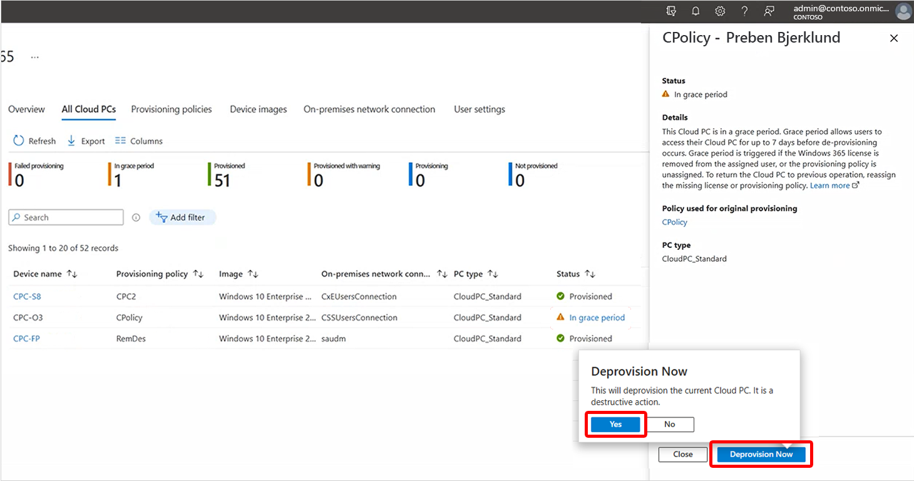Open the settings gear icon
Image resolution: width=914 pixels, height=481 pixels.
[x=720, y=11]
